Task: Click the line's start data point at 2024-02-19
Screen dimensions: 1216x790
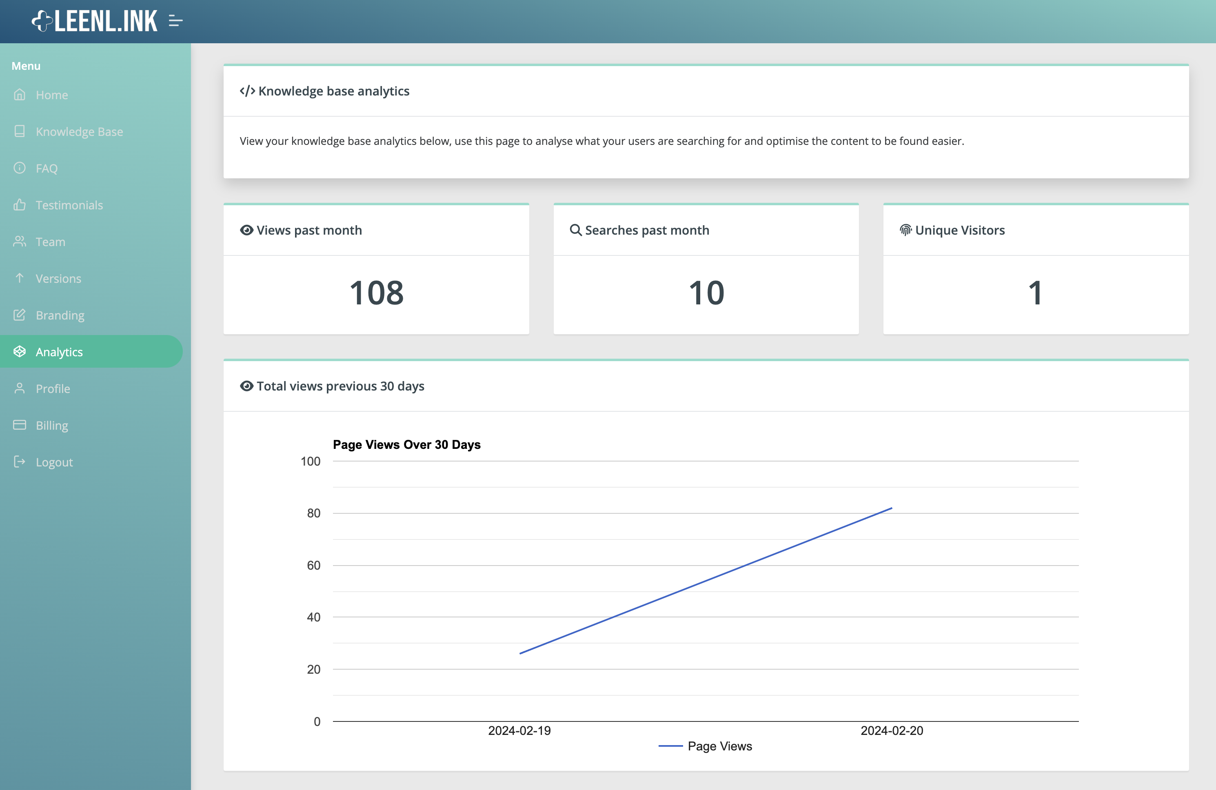Action: click(x=519, y=653)
